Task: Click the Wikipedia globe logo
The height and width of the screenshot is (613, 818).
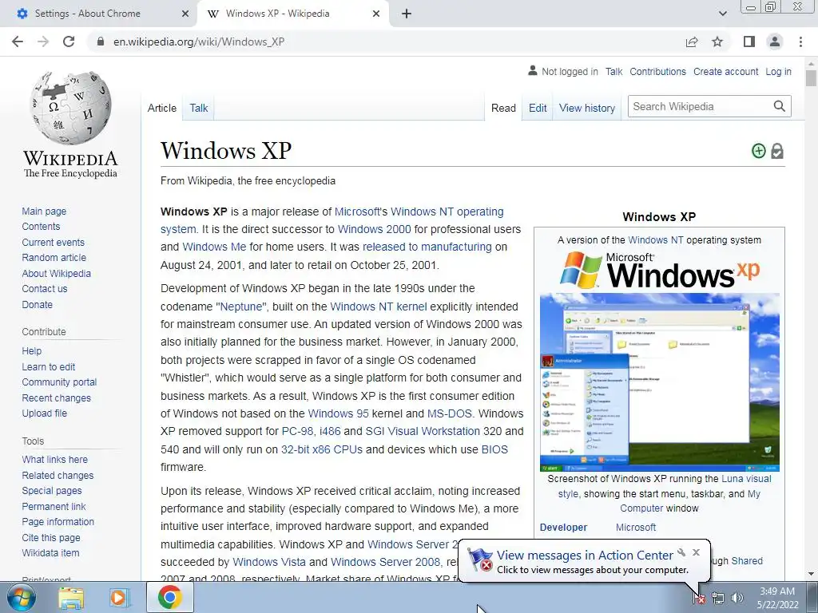Action: (x=71, y=108)
